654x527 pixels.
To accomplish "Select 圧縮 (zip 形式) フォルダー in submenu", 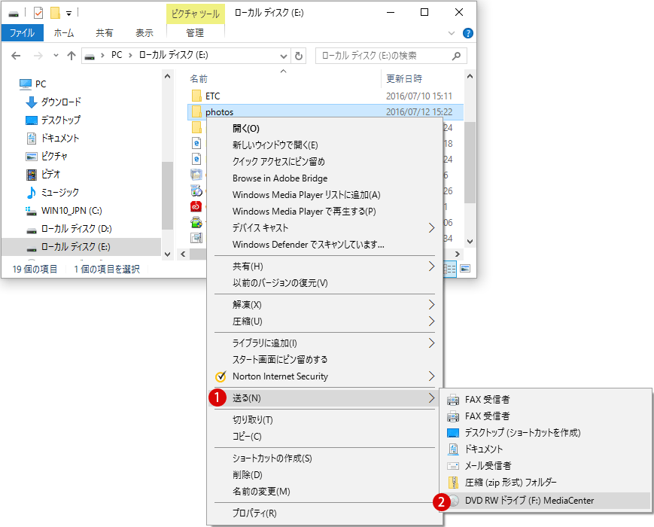I will [x=510, y=482].
